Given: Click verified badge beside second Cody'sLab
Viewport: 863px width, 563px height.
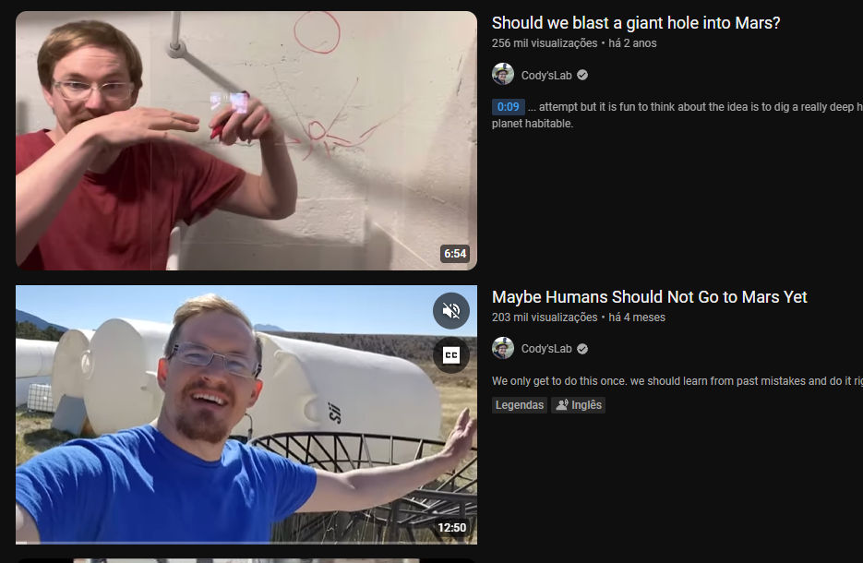Looking at the screenshot, I should (x=582, y=349).
